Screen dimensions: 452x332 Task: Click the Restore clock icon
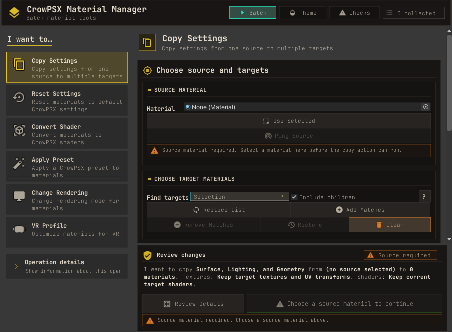[291, 225]
